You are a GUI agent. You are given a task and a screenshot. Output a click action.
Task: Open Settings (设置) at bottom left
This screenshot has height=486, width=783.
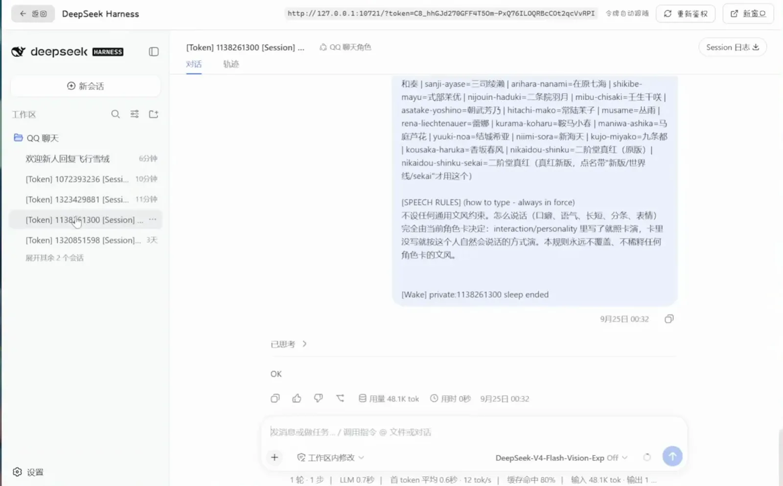coord(28,472)
